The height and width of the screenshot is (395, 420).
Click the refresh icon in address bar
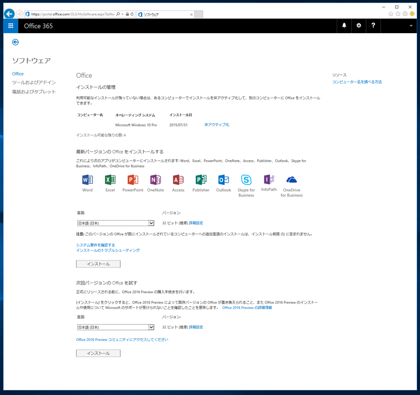(132, 14)
